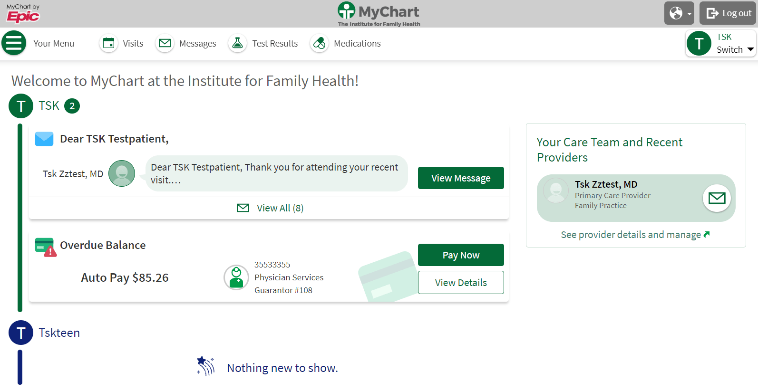Select Your Menu from the navigation bar
Screen dimensions: 758x391
(x=53, y=43)
